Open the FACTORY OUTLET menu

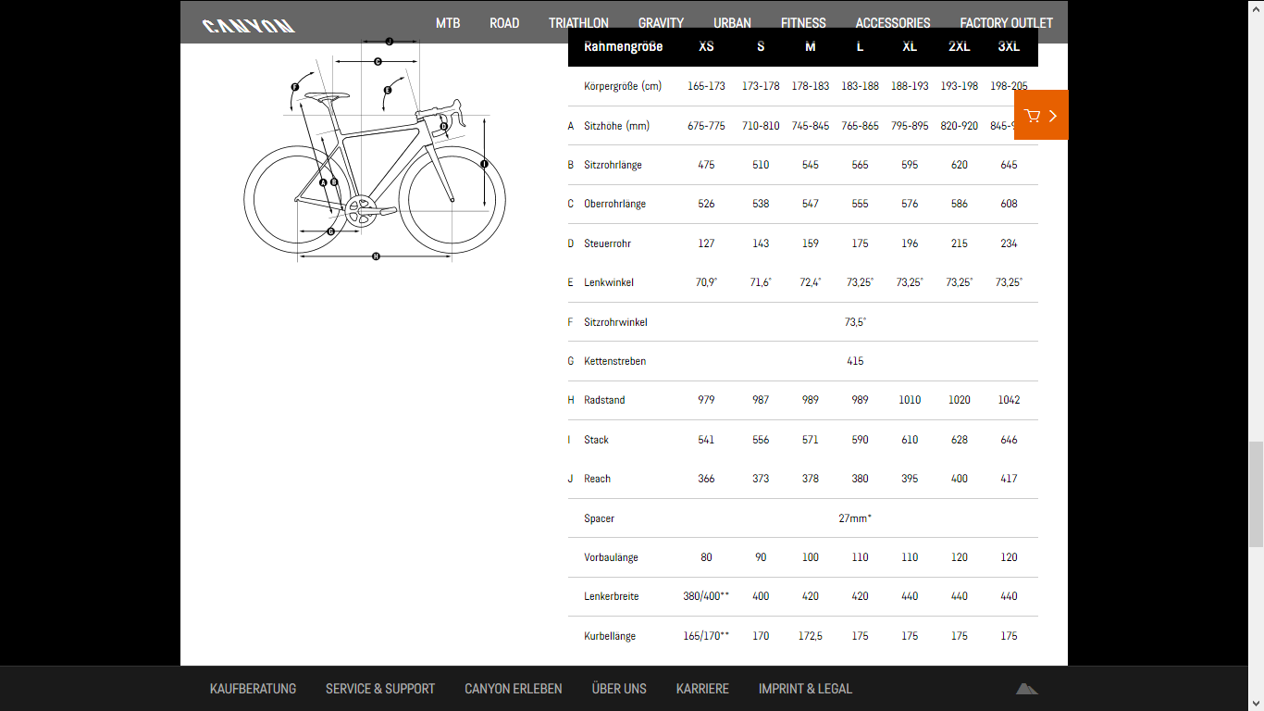(x=1006, y=23)
